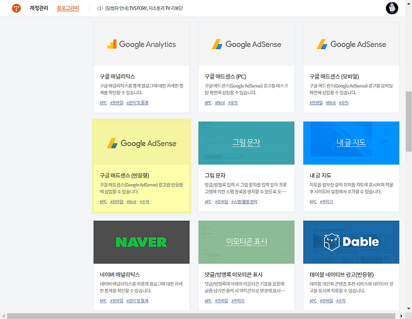Click #Best tag under 구글 애드센스 (반응형)

(131, 202)
